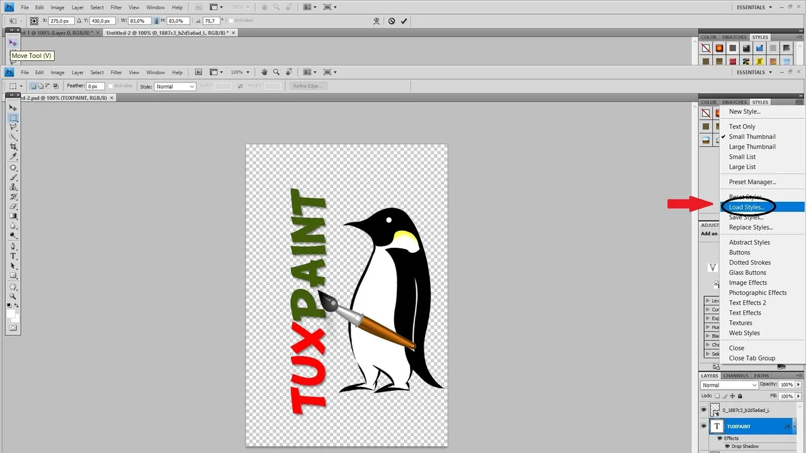
Task: Select the Spot Healing Brush tool
Action: coord(13,168)
